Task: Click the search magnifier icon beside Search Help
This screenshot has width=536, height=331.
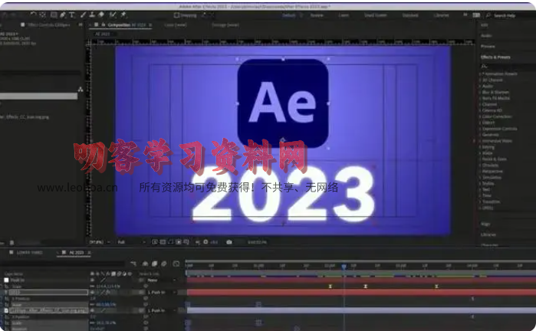Action: click(488, 15)
